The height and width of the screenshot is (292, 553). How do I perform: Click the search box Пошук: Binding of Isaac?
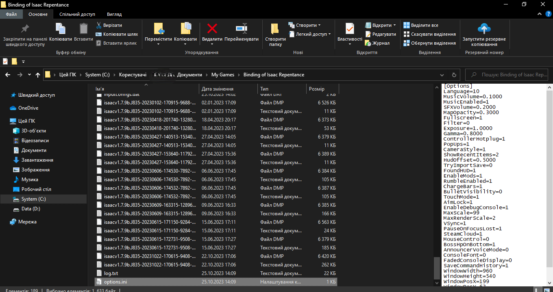click(x=507, y=75)
